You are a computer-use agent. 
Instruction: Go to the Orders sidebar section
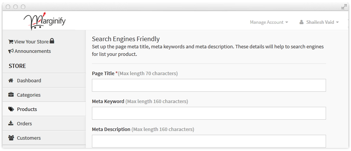click(44, 123)
